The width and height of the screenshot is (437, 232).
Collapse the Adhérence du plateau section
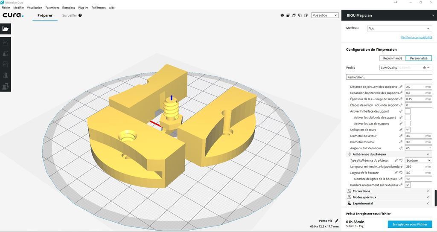click(x=389, y=154)
